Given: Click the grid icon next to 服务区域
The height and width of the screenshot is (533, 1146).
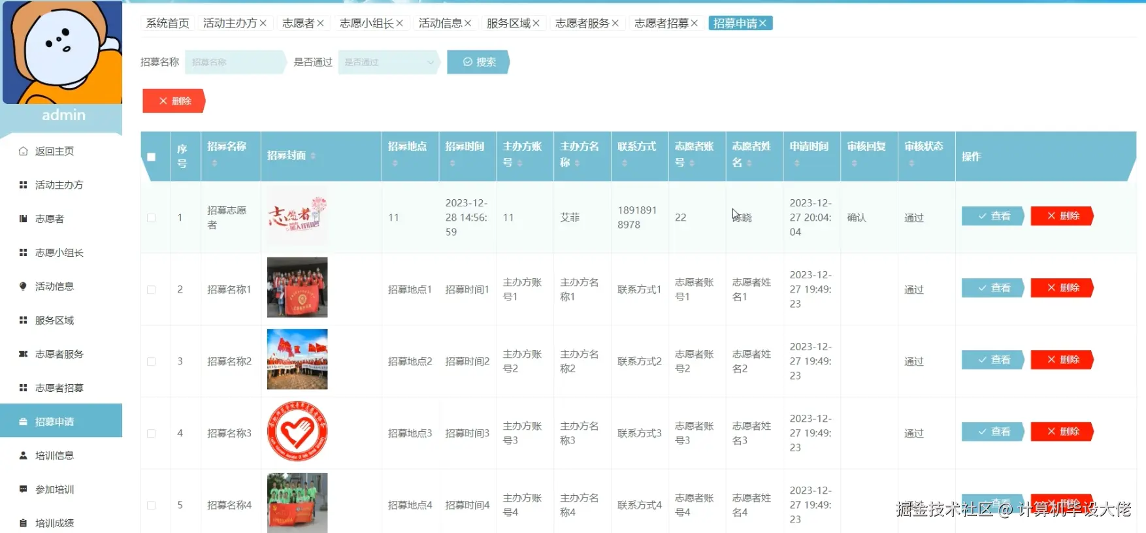Looking at the screenshot, I should tap(24, 320).
